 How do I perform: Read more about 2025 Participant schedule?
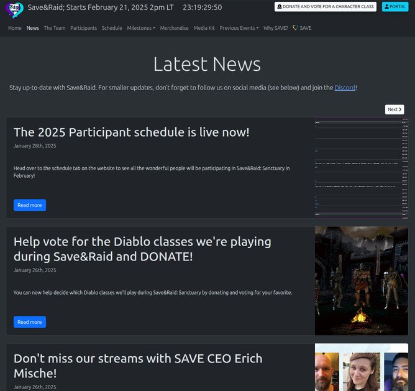[30, 205]
